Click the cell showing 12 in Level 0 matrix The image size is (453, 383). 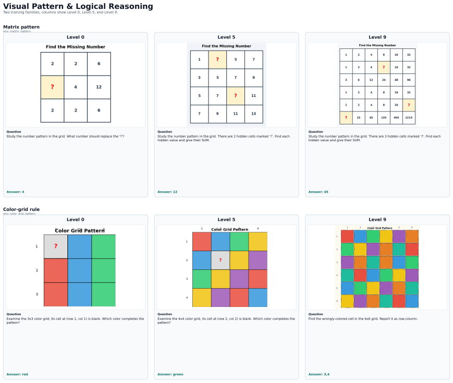click(x=99, y=87)
